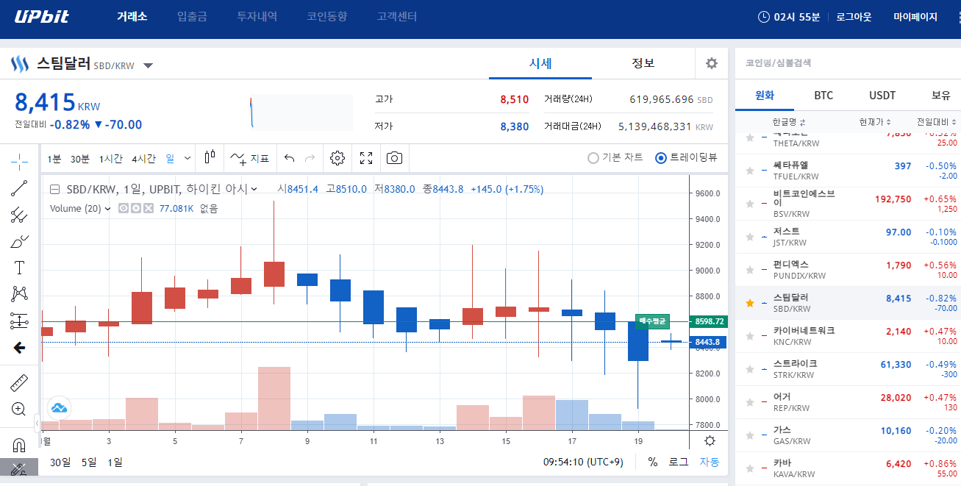Open the 입출금 menu
The image size is (961, 486).
click(x=193, y=17)
